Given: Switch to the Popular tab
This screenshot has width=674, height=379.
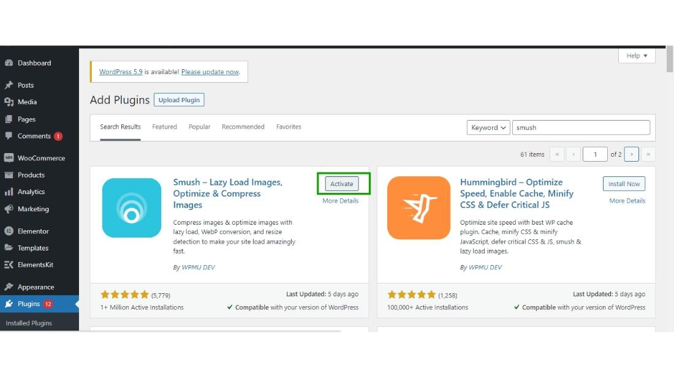Looking at the screenshot, I should (200, 127).
